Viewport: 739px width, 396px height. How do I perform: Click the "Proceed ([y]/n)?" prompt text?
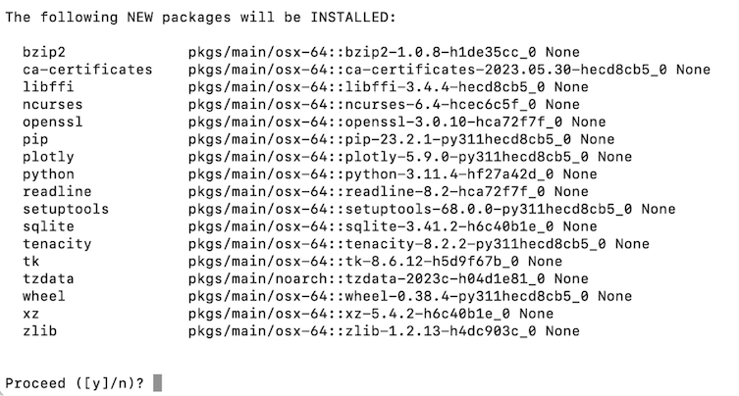pyautogui.click(x=75, y=382)
